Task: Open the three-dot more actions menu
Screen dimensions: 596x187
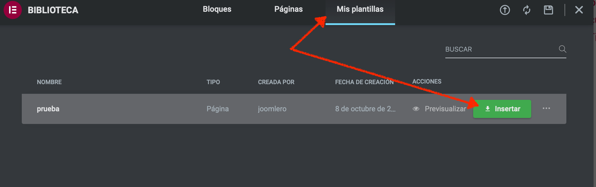Action: tap(546, 109)
